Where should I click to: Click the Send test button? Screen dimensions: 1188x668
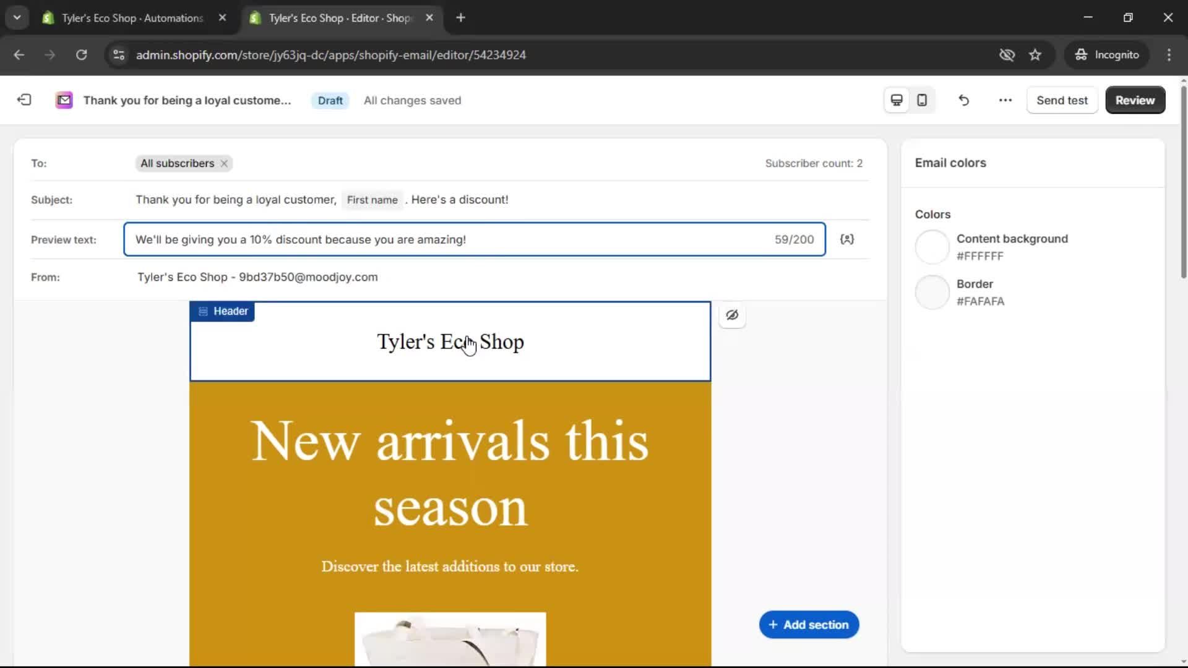pos(1062,100)
